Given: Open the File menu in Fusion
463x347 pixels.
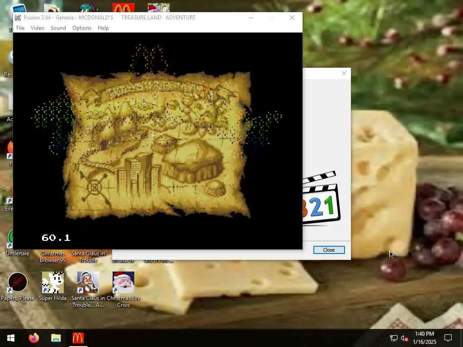Looking at the screenshot, I should [20, 28].
